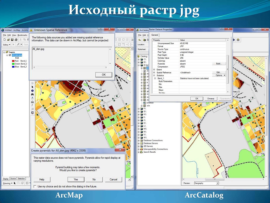Click the Raster Dataset Properties vertical scrollbar
The height and width of the screenshot is (203, 270).
(x=228, y=66)
